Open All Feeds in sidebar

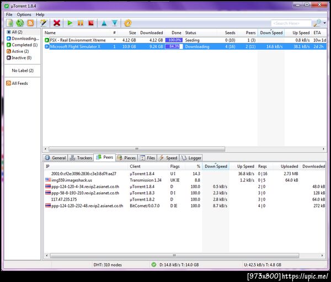point(17,83)
